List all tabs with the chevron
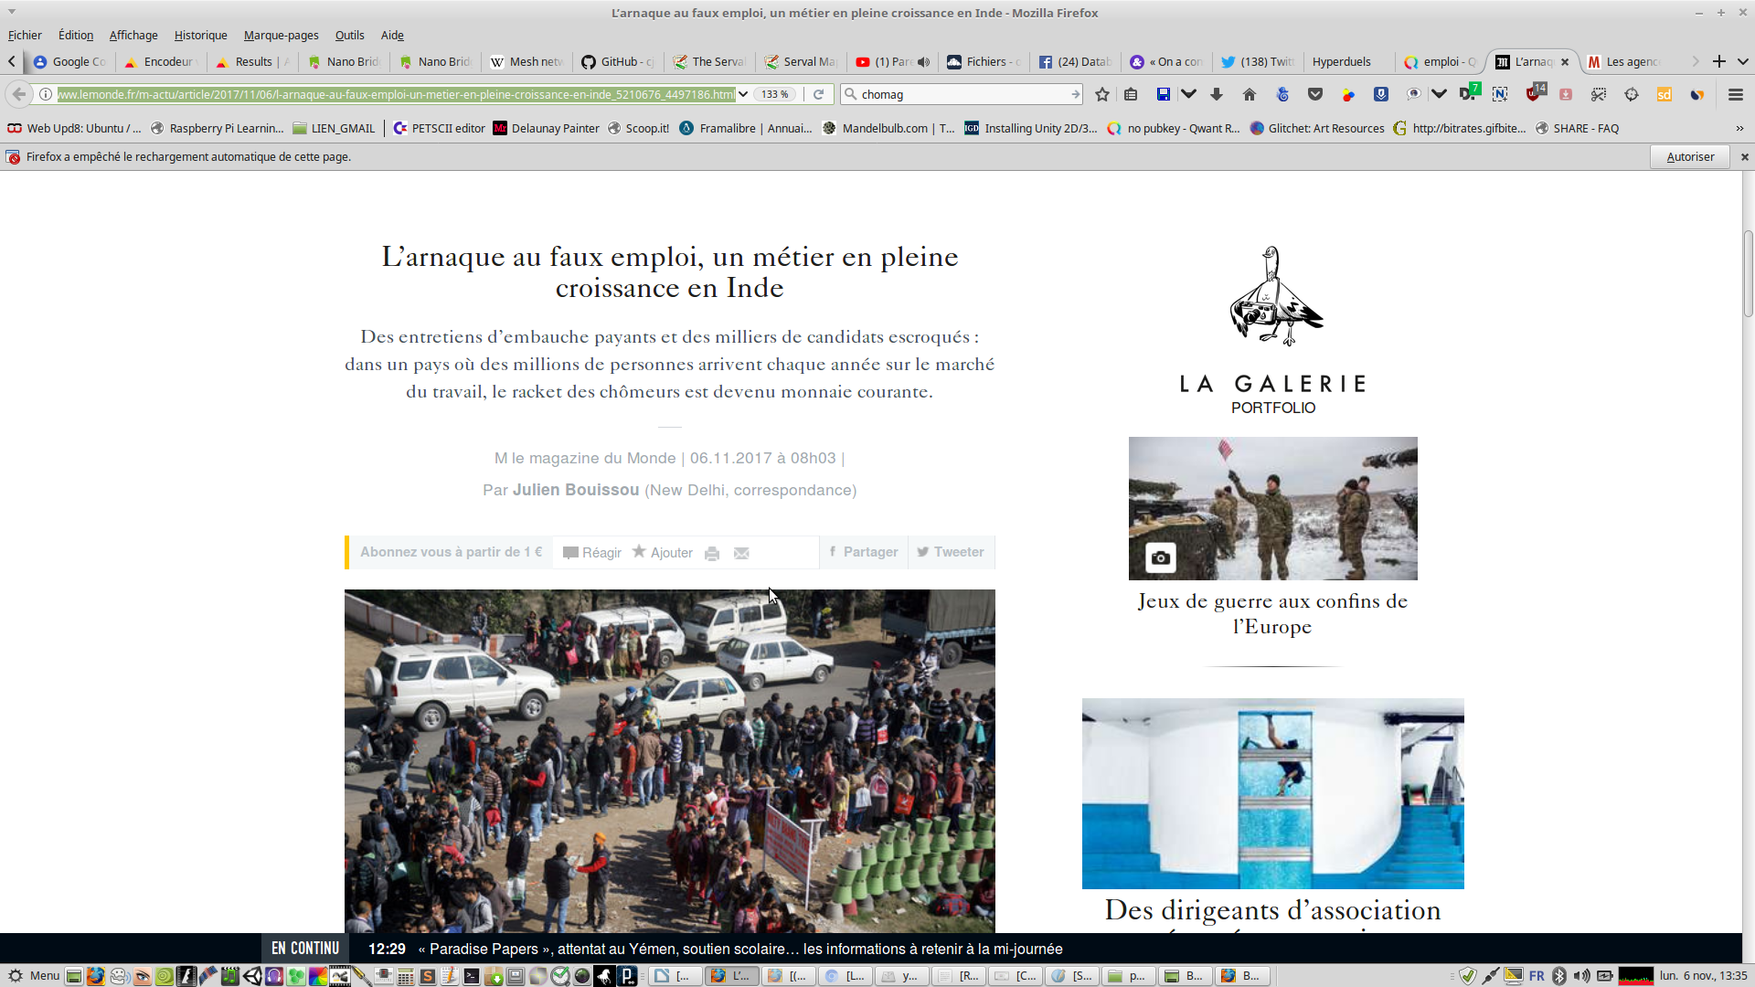 point(1743,61)
